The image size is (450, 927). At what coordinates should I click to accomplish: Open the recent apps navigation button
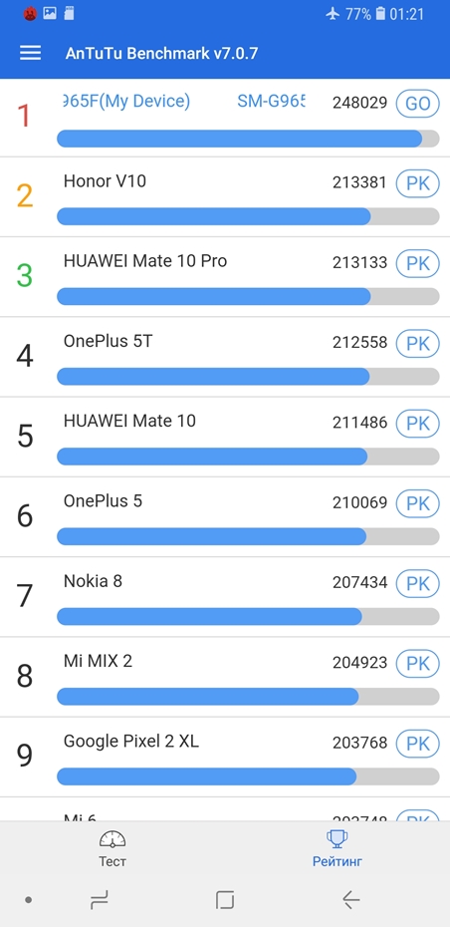99,900
